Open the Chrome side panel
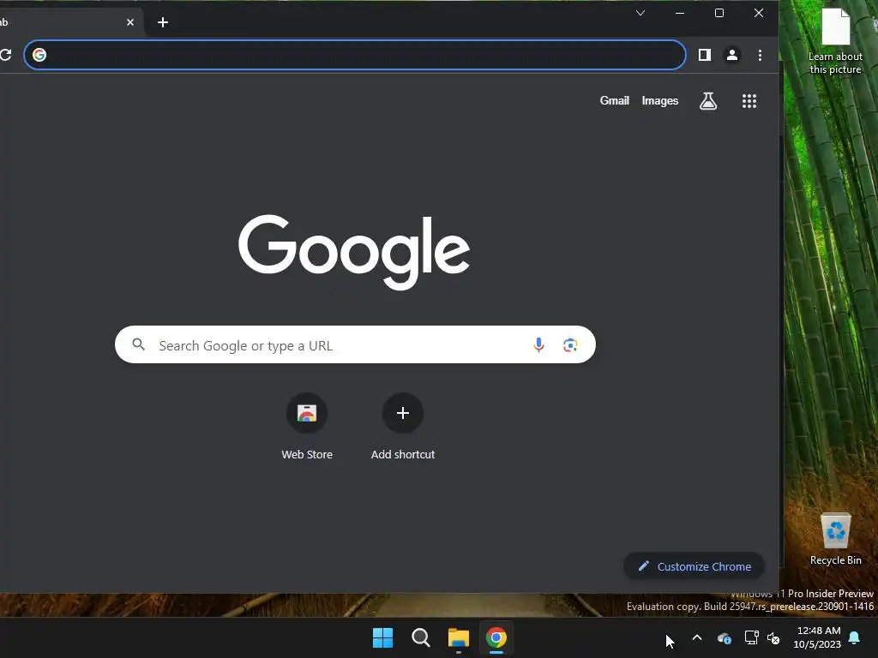This screenshot has height=658, width=878. (705, 55)
